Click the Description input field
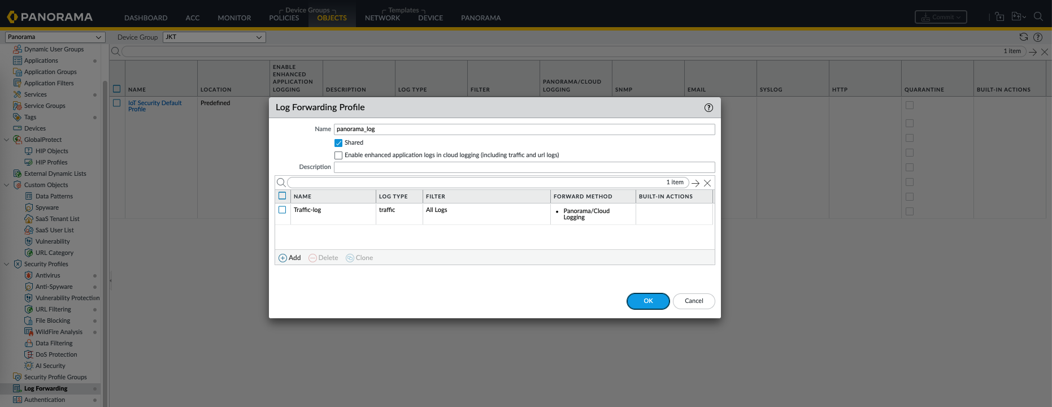The image size is (1052, 407). pos(524,167)
